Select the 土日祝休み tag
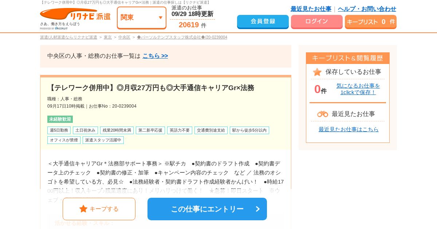Viewport: 437px width, 229px height. coord(85,130)
